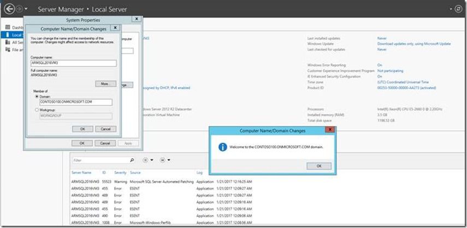This screenshot has height=228, width=467.
Task: Open File and Storage Services sidebar icon
Action: (8, 50)
